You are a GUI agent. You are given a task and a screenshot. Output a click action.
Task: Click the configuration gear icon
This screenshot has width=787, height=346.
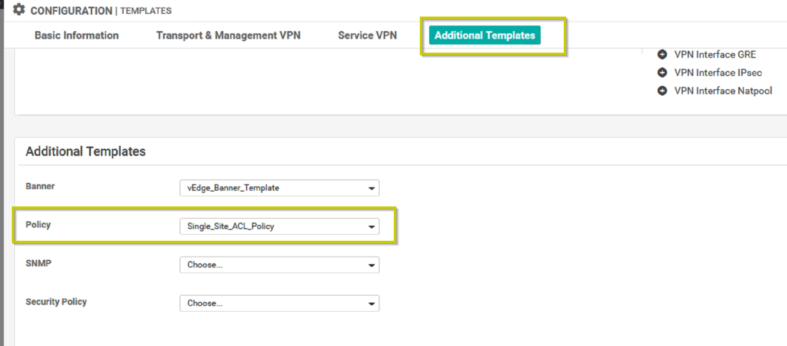19,10
